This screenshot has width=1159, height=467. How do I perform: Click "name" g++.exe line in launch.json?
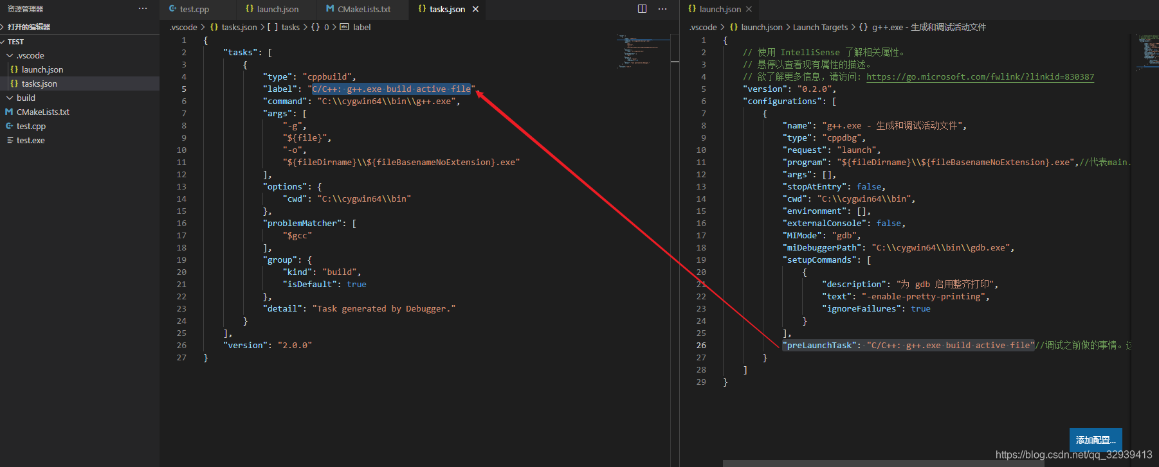click(x=874, y=125)
